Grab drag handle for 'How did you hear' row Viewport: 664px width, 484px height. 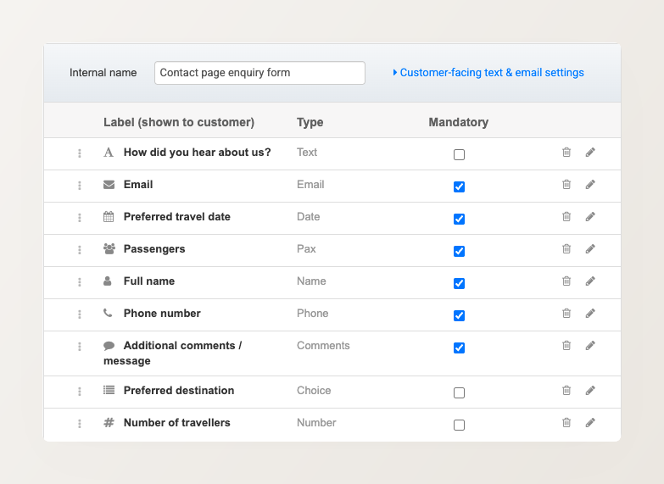tap(80, 153)
